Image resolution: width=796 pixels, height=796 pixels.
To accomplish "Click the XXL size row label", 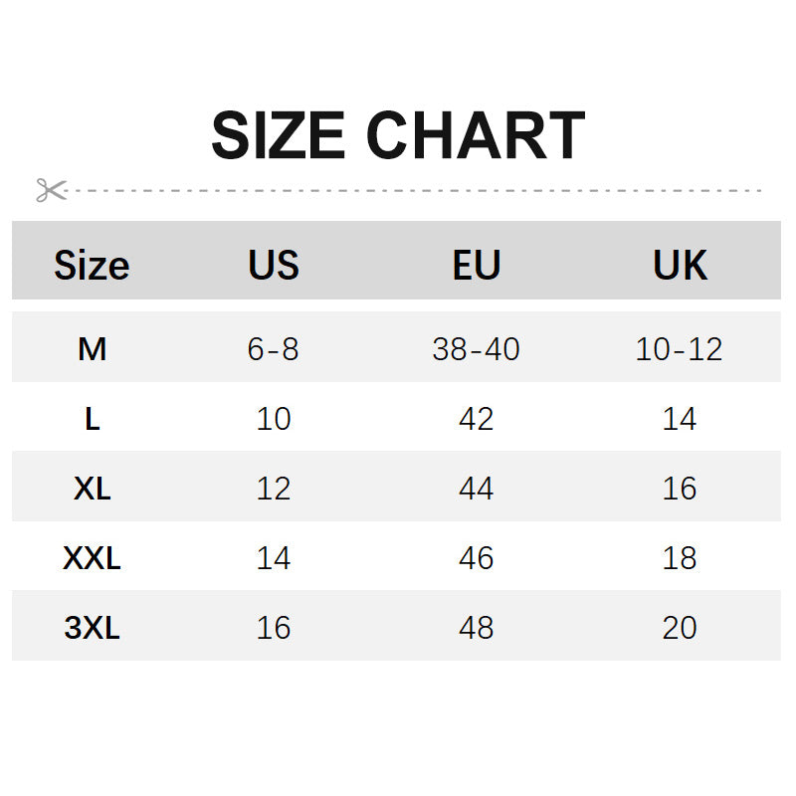I will tap(93, 558).
